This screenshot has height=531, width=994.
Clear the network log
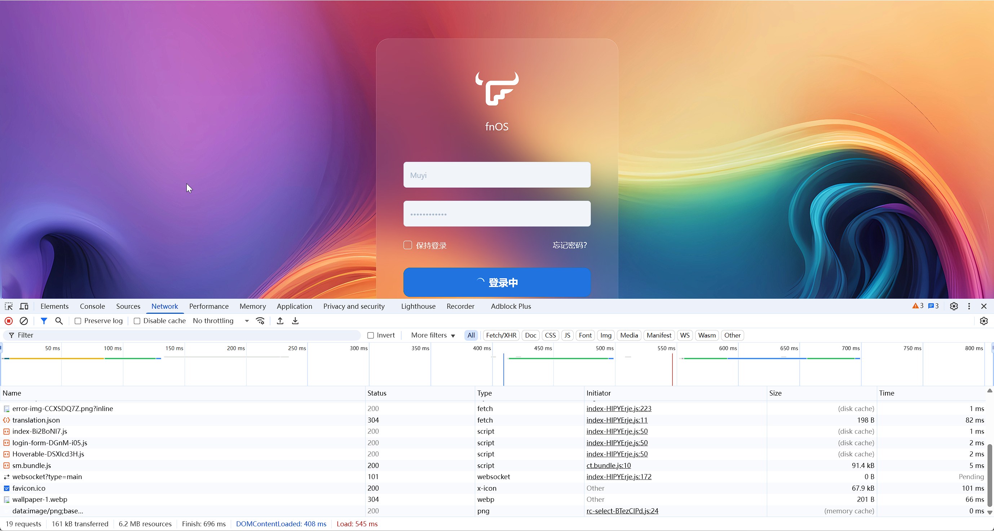[x=24, y=321]
